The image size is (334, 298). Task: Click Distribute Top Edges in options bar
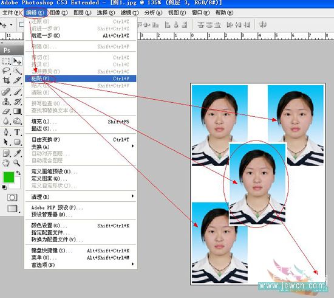pyautogui.click(x=200, y=25)
